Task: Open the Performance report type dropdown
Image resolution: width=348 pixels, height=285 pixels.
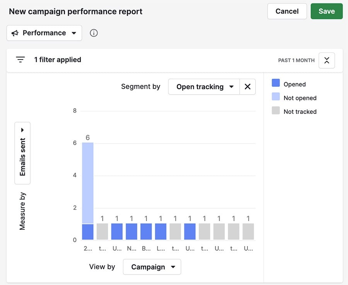Action: point(44,33)
